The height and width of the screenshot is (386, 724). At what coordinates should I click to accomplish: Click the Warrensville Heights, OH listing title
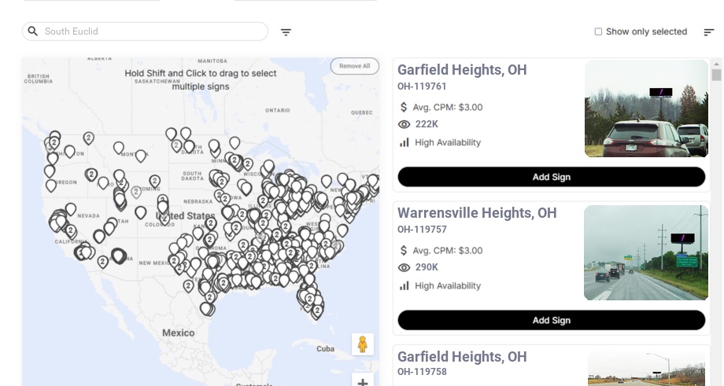[477, 213]
